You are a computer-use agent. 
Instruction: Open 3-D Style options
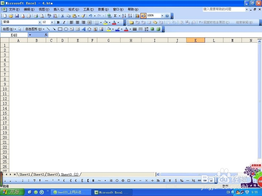[x=158, y=29]
